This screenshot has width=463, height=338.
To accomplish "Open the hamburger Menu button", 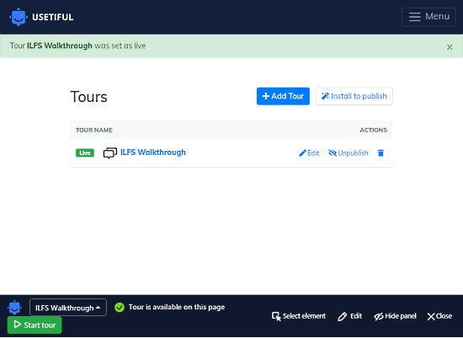I will (x=428, y=17).
